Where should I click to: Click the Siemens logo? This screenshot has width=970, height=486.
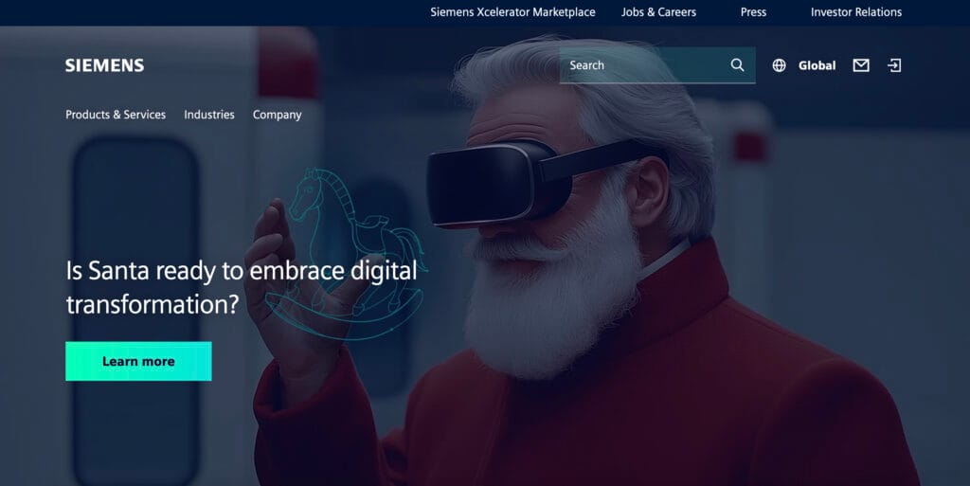click(x=104, y=65)
